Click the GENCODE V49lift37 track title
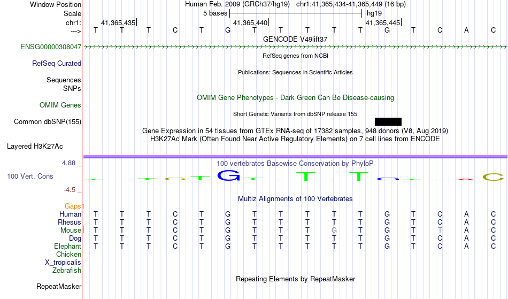508x299 pixels. (x=295, y=39)
